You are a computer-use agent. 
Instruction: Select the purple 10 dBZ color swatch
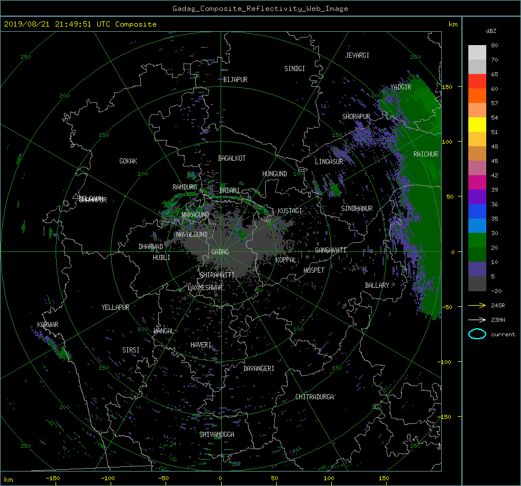coord(477,269)
